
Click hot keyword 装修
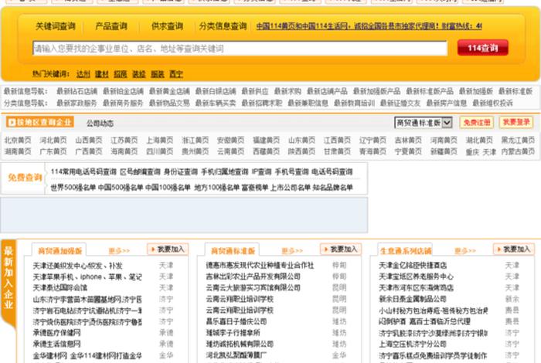(139, 74)
